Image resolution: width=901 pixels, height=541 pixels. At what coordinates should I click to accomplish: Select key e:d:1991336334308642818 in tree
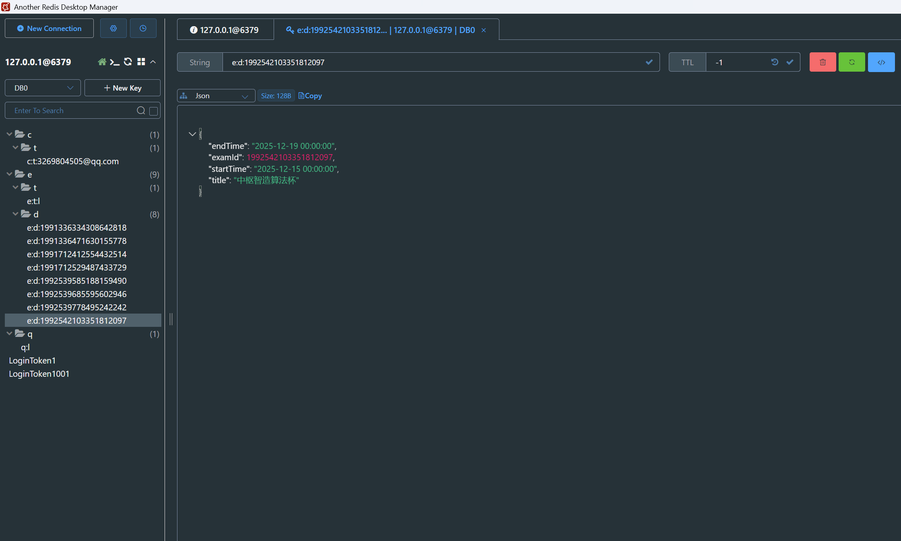[76, 227]
